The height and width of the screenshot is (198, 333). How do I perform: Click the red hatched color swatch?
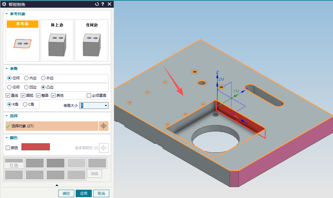36,147
